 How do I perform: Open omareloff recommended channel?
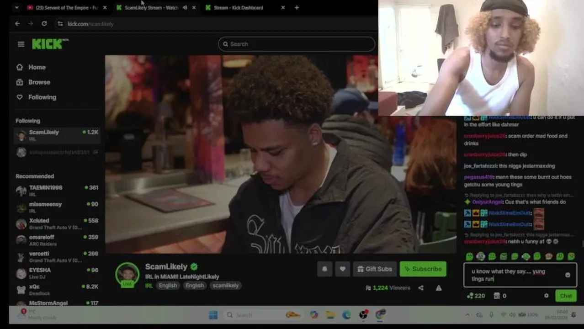57,240
